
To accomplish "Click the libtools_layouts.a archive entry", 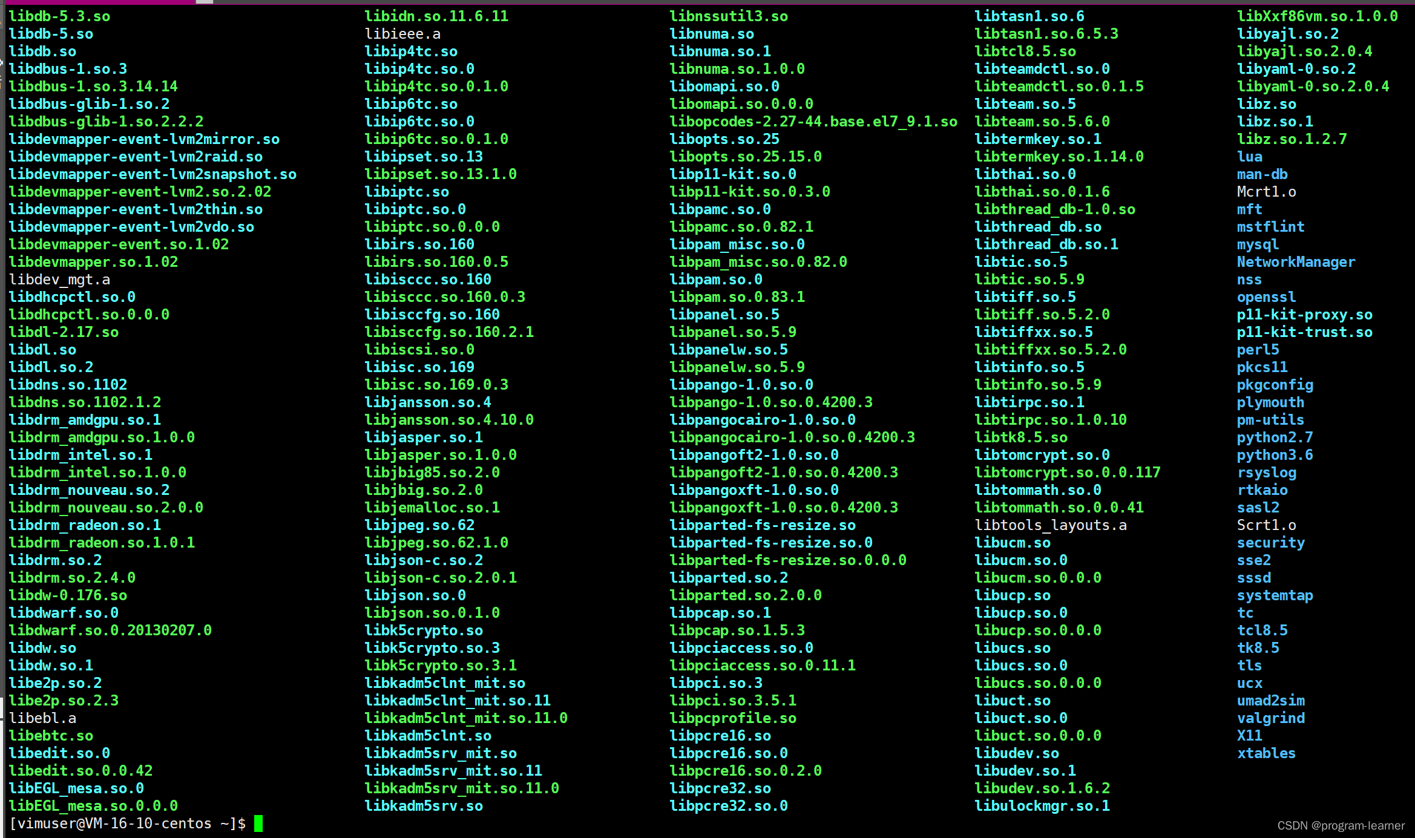I will click(1051, 525).
